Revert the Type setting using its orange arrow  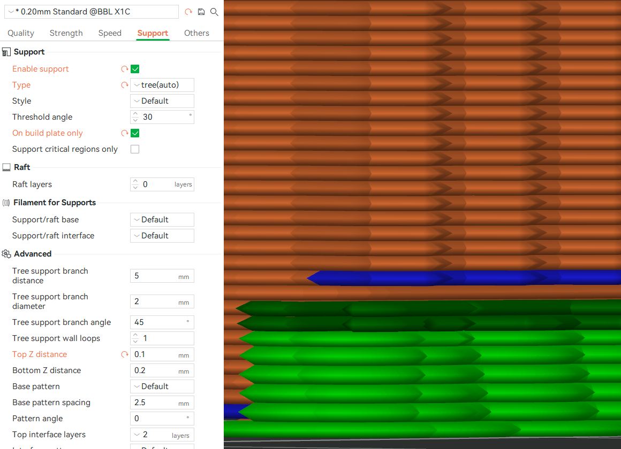pos(124,84)
